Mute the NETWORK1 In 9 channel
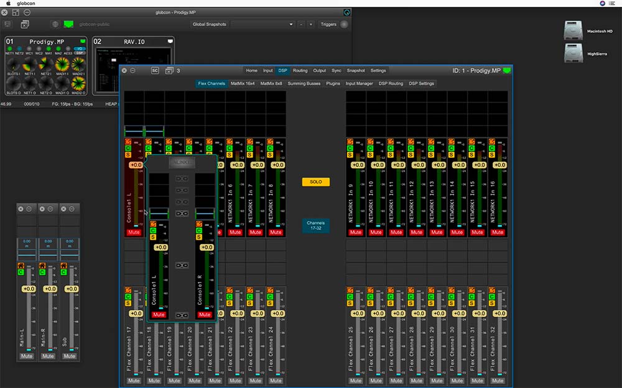The width and height of the screenshot is (622, 388). tap(356, 232)
